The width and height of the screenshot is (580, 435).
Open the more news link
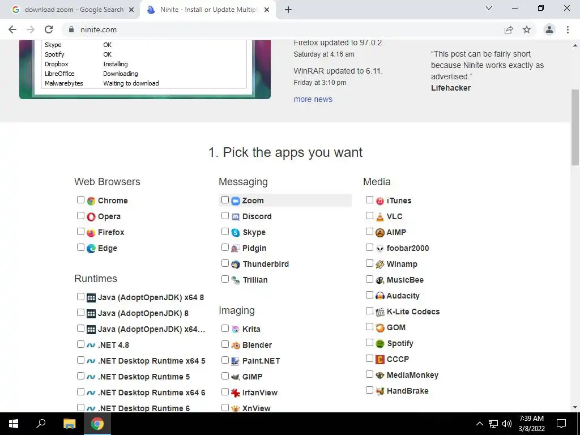pyautogui.click(x=313, y=99)
